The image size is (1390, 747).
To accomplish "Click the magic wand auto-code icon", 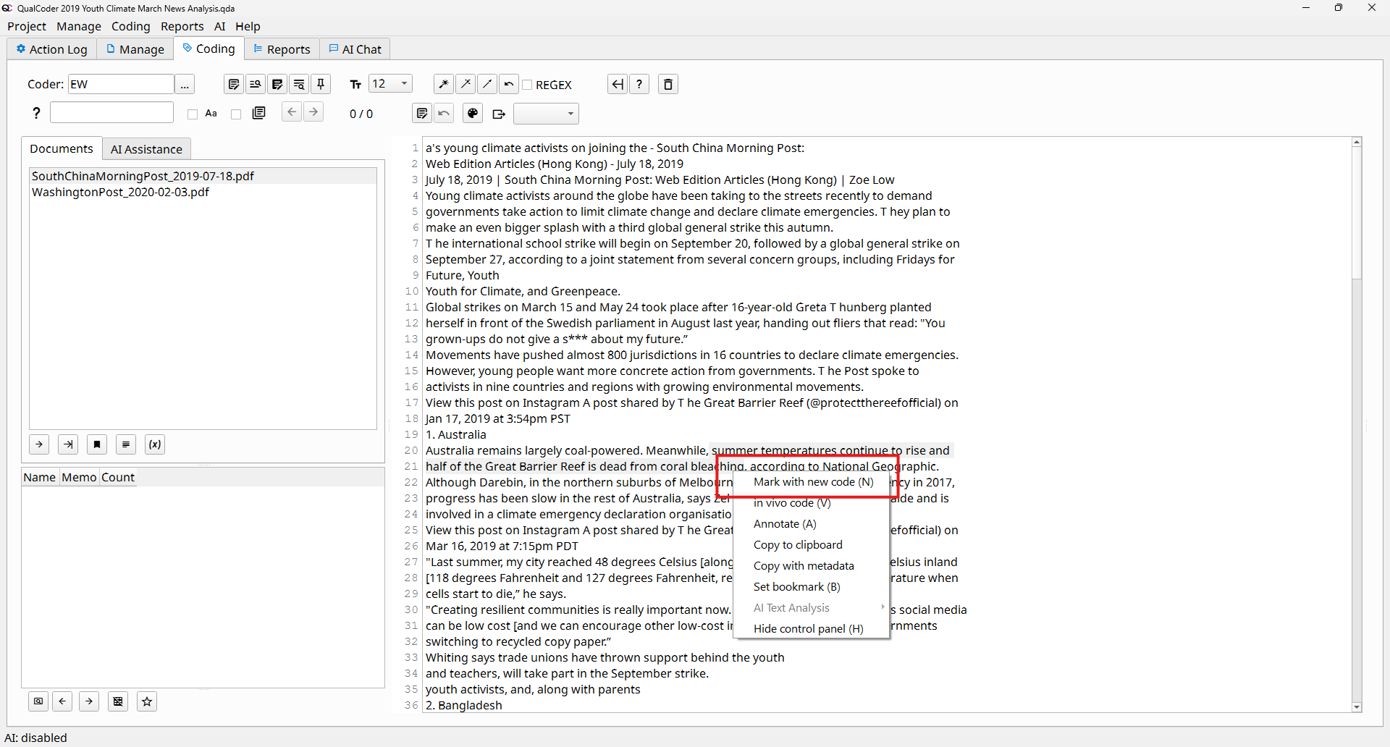I will click(444, 85).
